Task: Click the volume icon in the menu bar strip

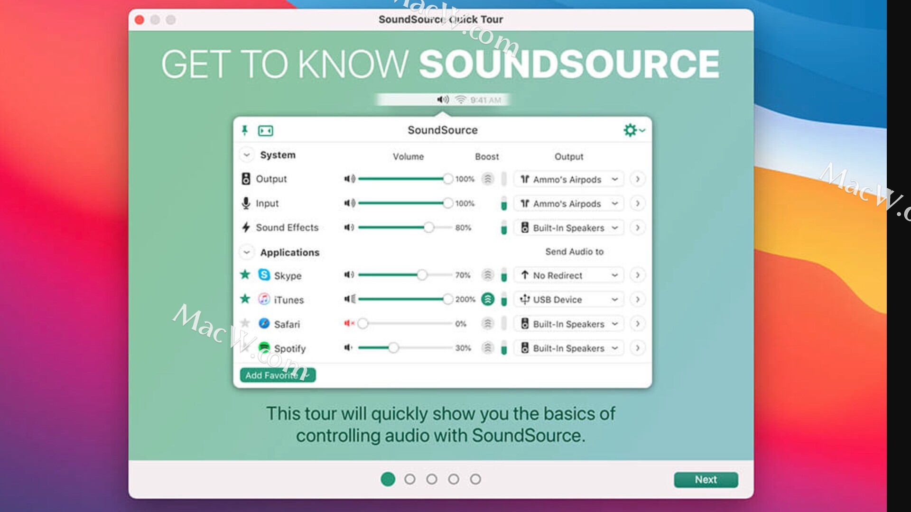Action: 443,100
